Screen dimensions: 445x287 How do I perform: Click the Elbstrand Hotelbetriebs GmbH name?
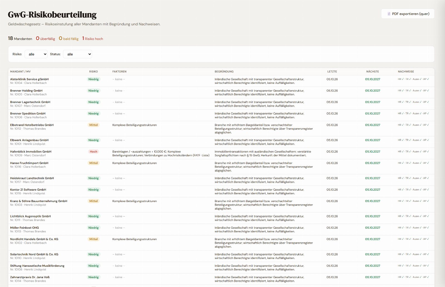[x=32, y=125]
